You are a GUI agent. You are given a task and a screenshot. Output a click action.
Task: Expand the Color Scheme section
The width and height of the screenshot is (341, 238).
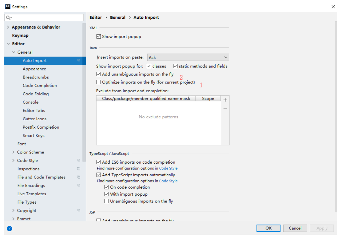pyautogui.click(x=13, y=152)
